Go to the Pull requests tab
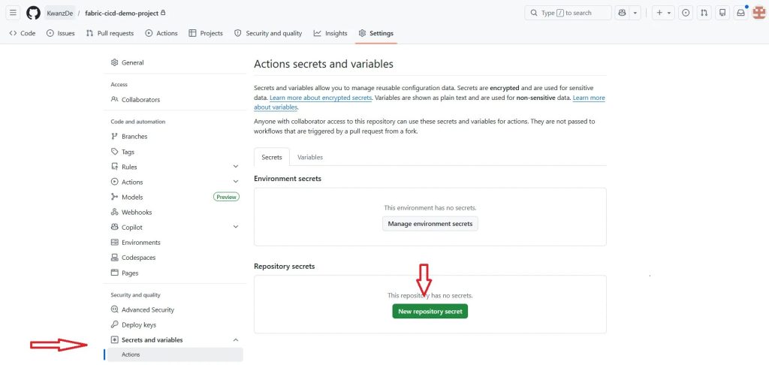The height and width of the screenshot is (365, 769). click(110, 33)
